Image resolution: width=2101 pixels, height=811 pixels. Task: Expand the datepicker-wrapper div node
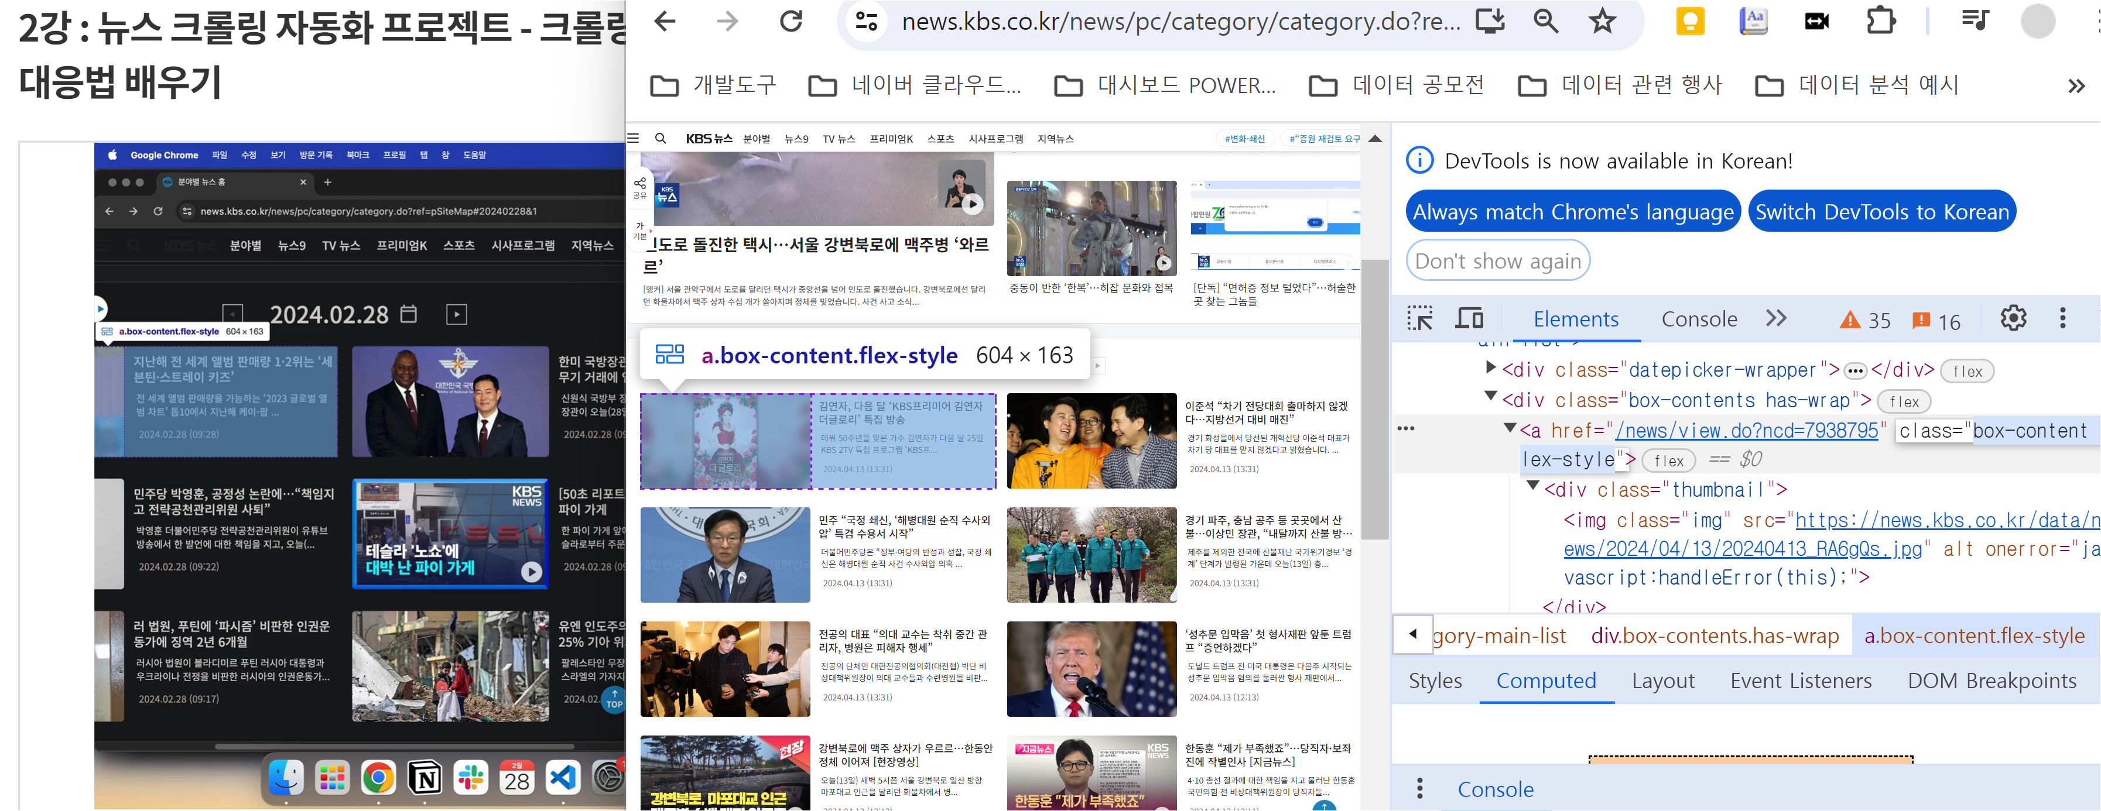pos(1491,367)
